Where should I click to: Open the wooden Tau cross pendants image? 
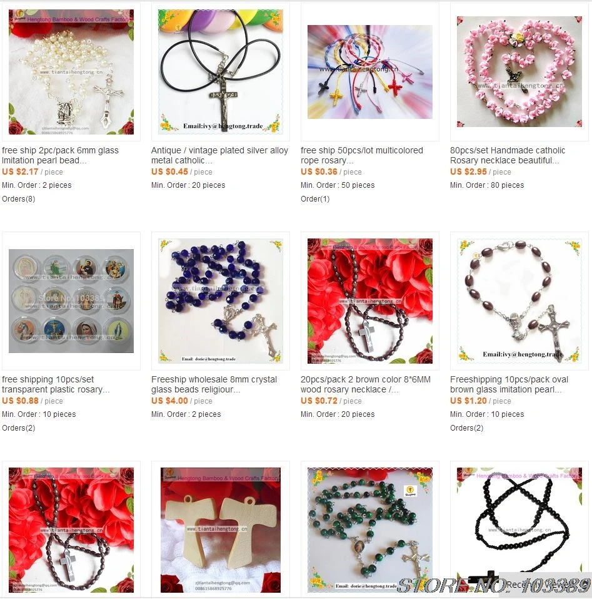tap(221, 530)
